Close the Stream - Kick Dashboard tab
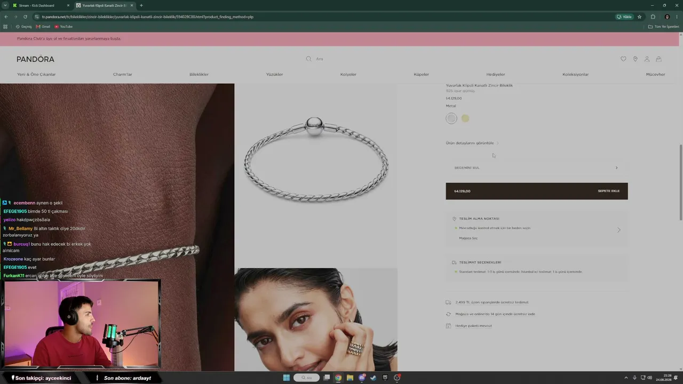Viewport: 683px width, 384px height. (68, 5)
